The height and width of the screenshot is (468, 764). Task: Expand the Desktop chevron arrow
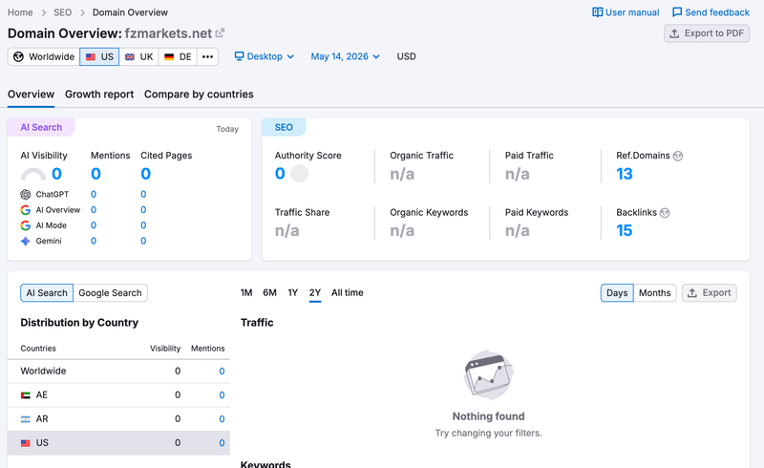pyautogui.click(x=290, y=56)
